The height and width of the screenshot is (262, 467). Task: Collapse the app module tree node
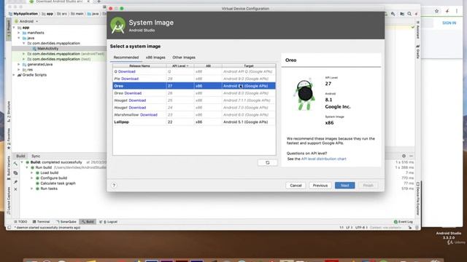point(14,28)
